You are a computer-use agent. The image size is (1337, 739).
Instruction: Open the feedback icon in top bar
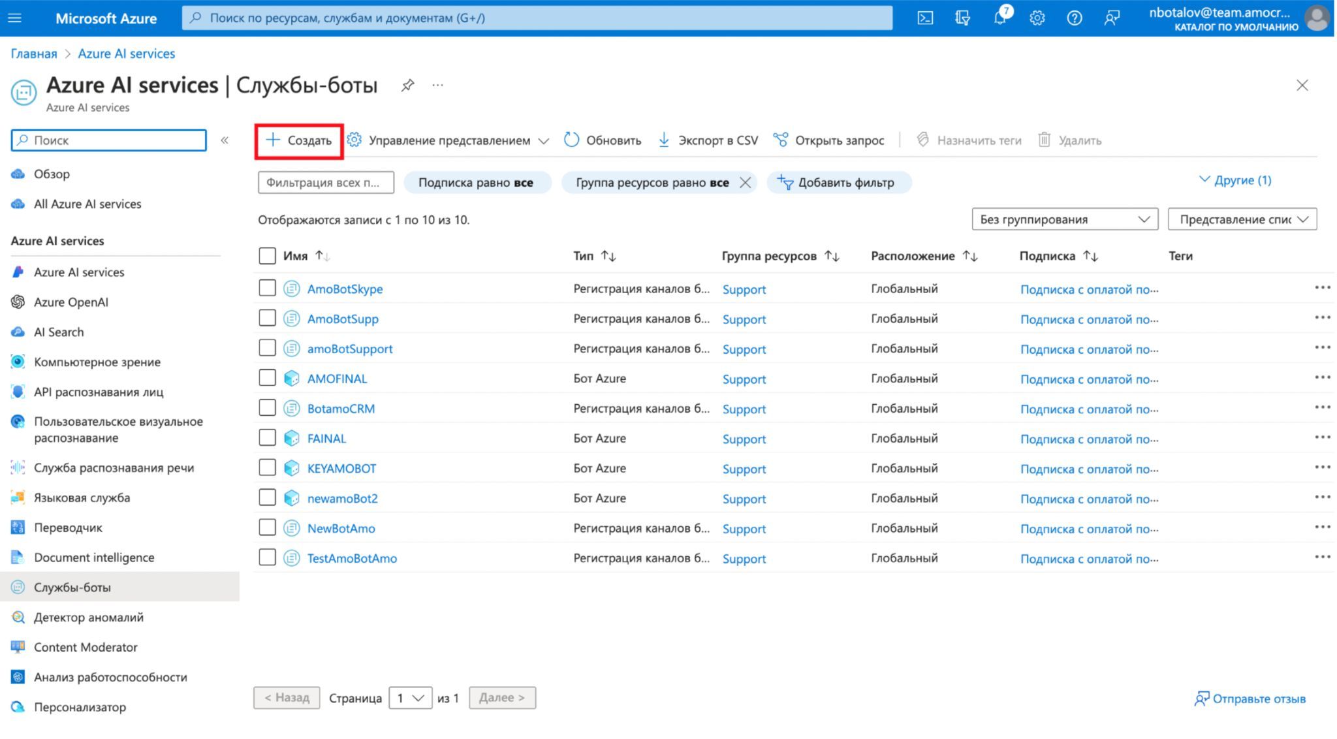point(1111,18)
